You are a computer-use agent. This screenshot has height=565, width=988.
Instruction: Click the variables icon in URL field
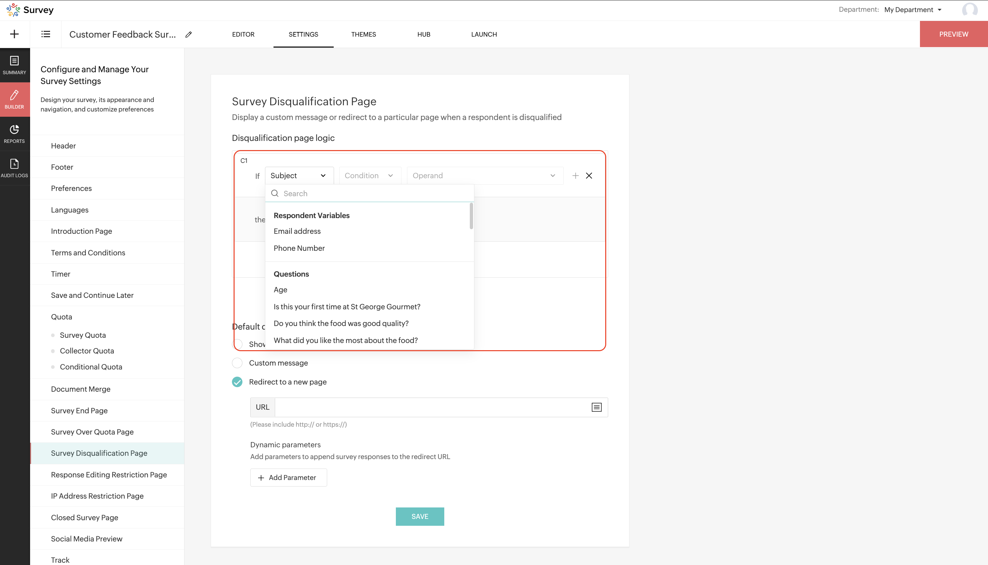tap(596, 407)
